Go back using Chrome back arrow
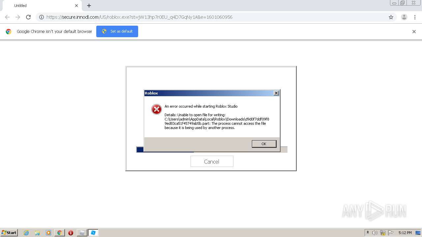 (x=7, y=17)
